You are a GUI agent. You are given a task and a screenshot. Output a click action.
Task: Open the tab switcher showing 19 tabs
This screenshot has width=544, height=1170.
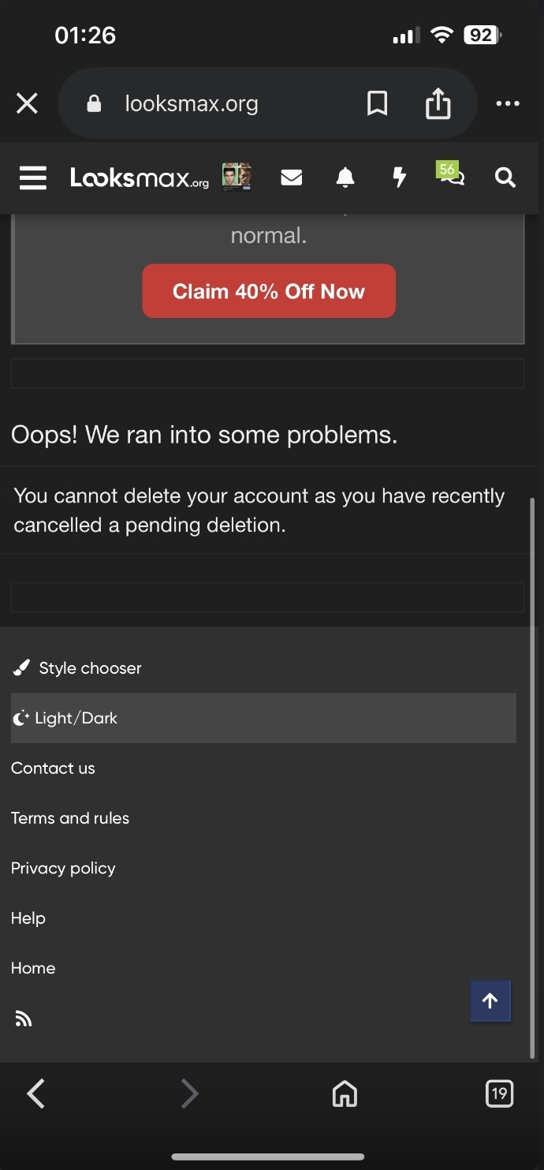[499, 1093]
